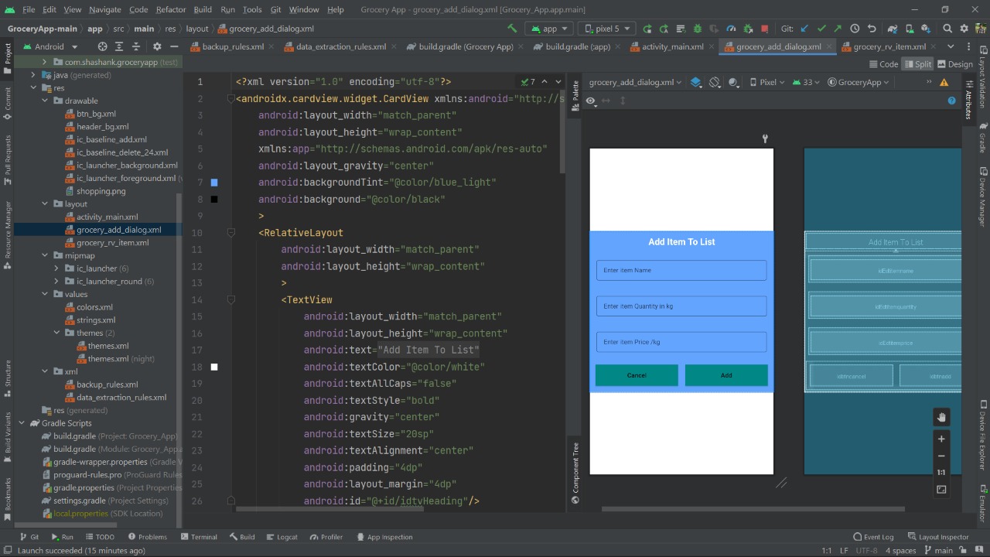The height and width of the screenshot is (557, 990).
Task: Switch the editor to Split mode
Action: (917, 64)
